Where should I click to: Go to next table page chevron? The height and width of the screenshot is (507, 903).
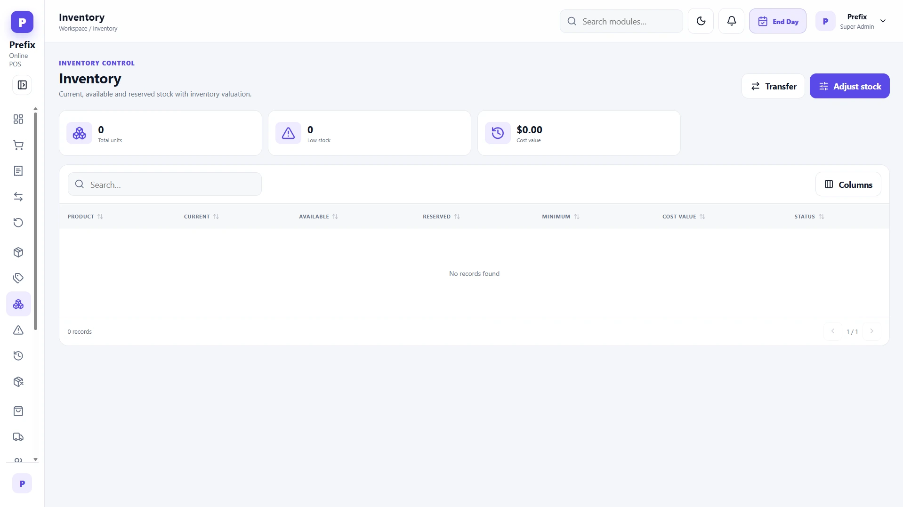[872, 331]
